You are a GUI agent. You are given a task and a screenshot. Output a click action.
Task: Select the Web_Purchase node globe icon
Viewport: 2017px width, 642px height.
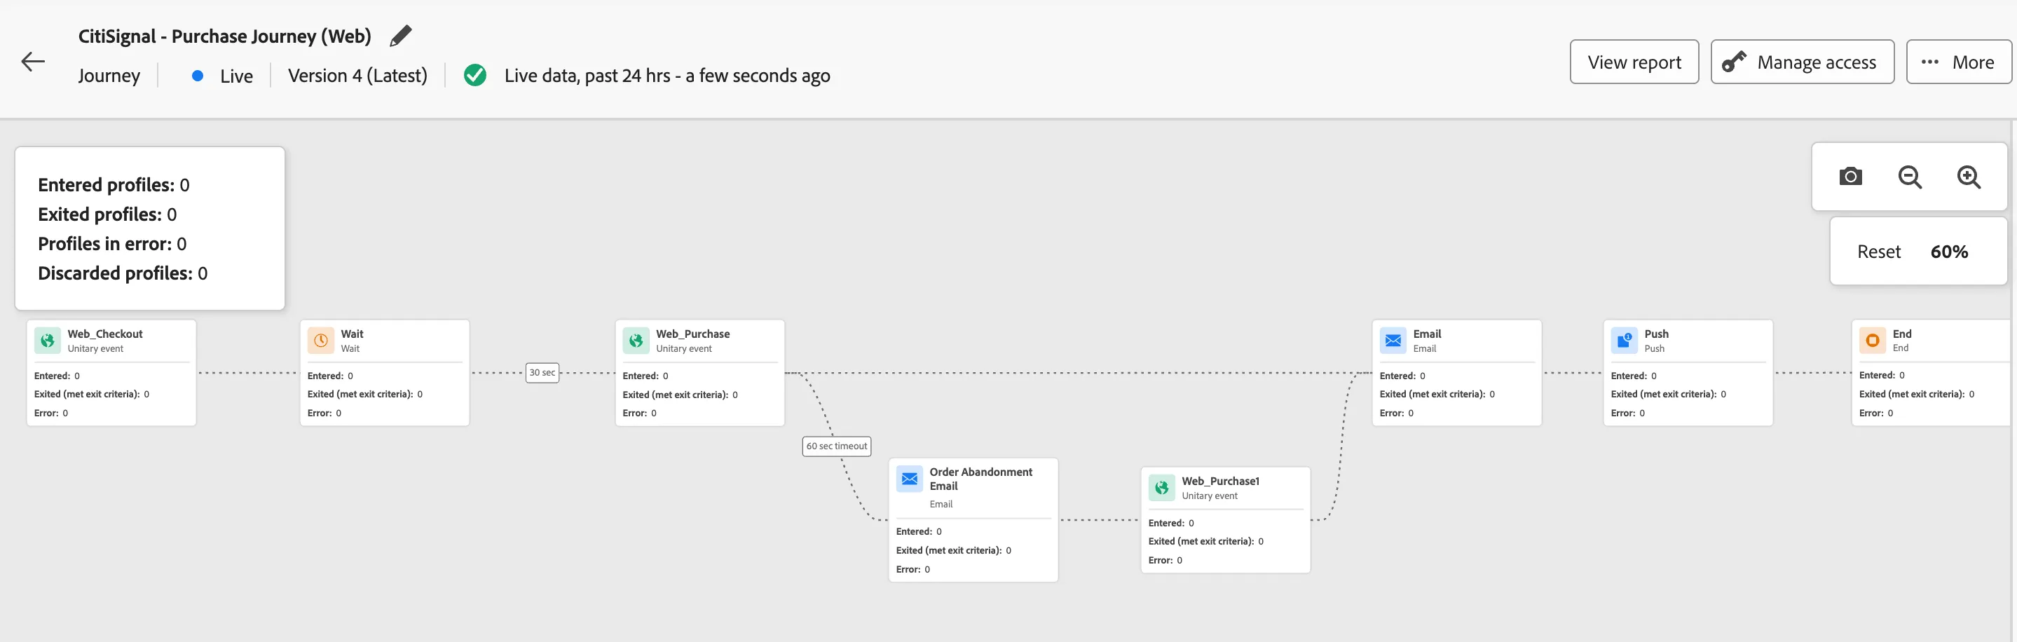tap(636, 341)
